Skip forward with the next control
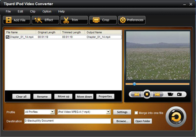Screen dimensions: 196x137 (158, 94)
